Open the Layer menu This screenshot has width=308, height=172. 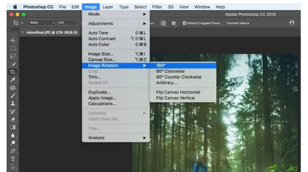point(108,7)
